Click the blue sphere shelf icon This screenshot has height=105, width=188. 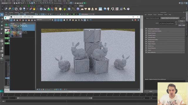105,9
